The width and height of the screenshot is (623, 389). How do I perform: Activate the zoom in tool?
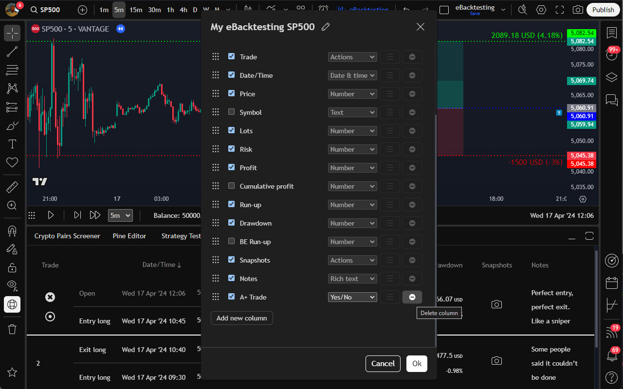coord(12,205)
